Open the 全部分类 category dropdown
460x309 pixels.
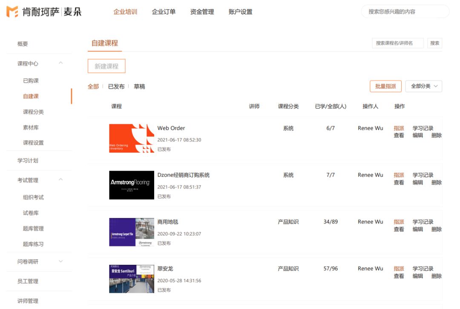click(x=423, y=86)
